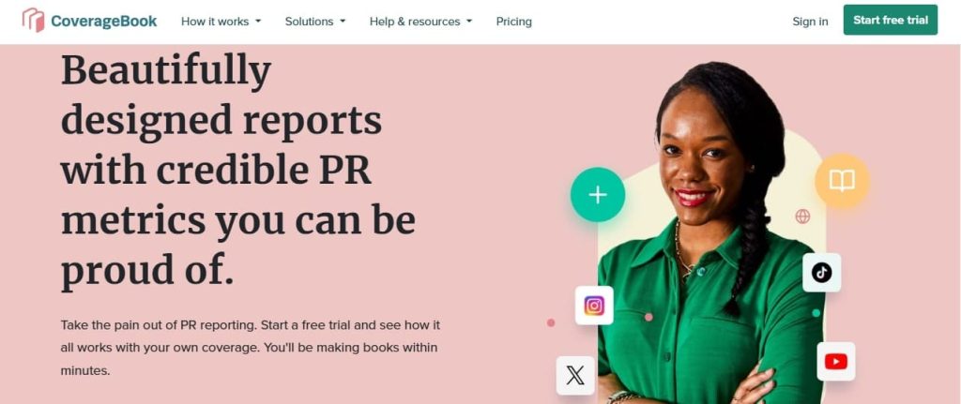Click the orange open book icon
Viewport: 961px width, 404px height.
point(842,181)
